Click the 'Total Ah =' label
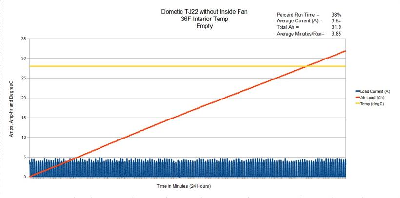Image resolution: width=400 pixels, height=198 pixels. pyautogui.click(x=287, y=27)
